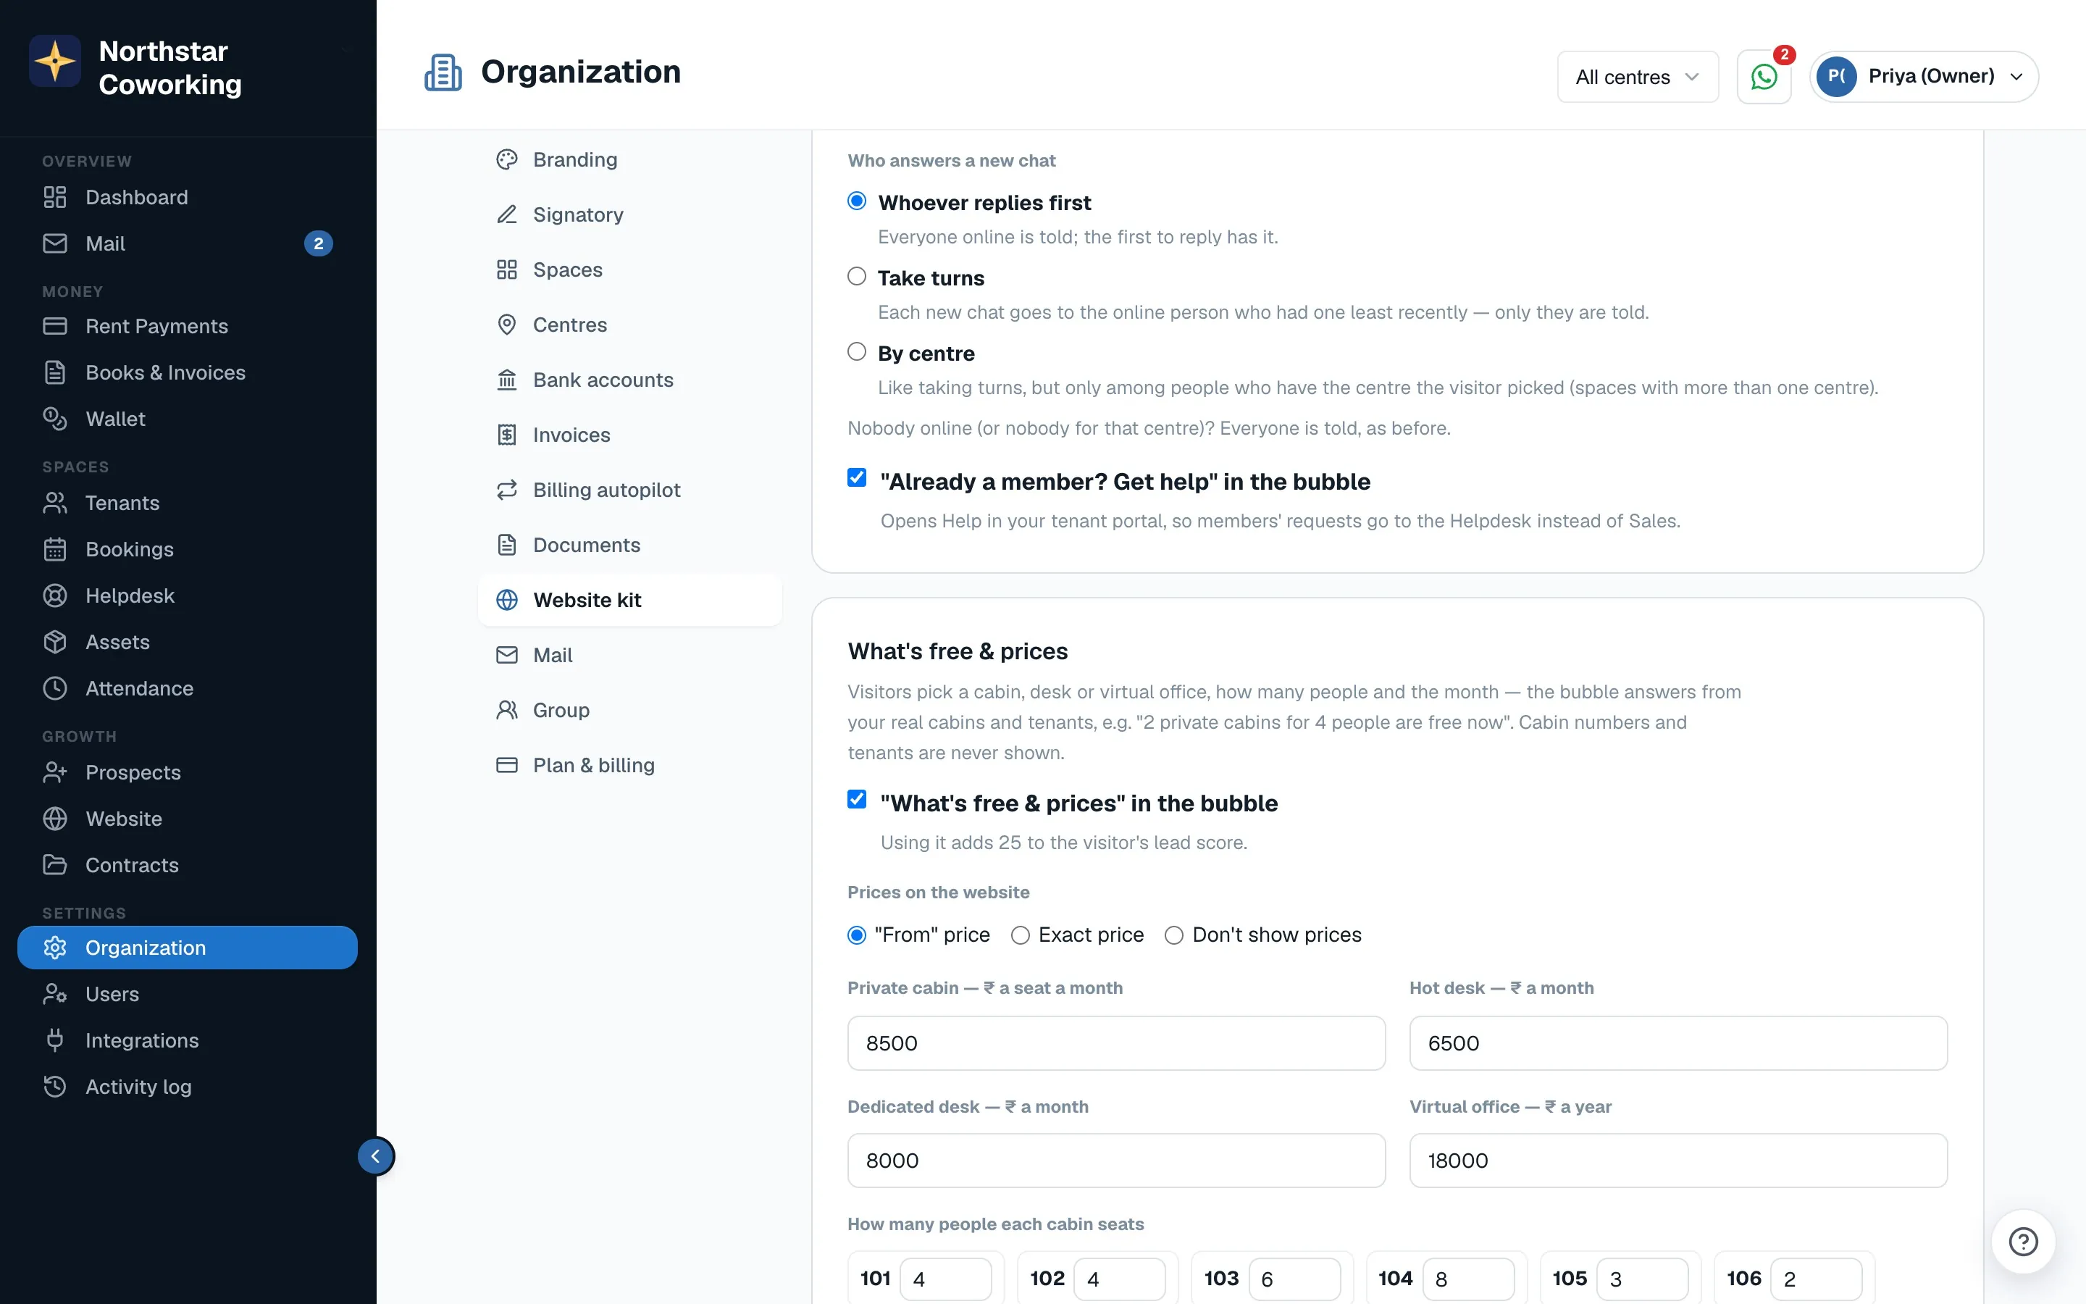Click the Private cabin price field
This screenshot has height=1304, width=2086.
pyautogui.click(x=1116, y=1043)
